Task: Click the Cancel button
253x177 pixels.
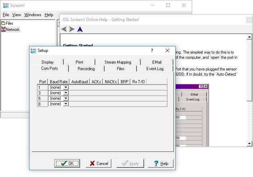Action: point(98,164)
